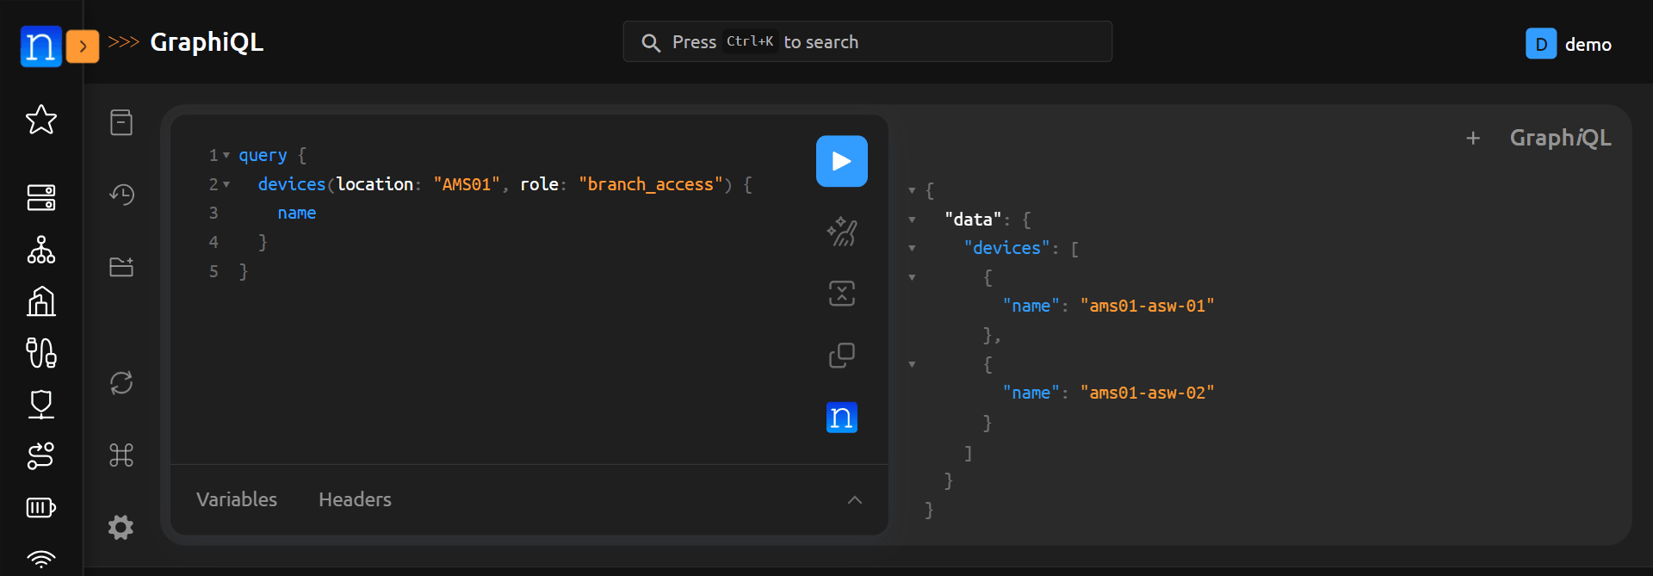The image size is (1653, 576).
Task: Click the Prettify query icon
Action: click(841, 232)
